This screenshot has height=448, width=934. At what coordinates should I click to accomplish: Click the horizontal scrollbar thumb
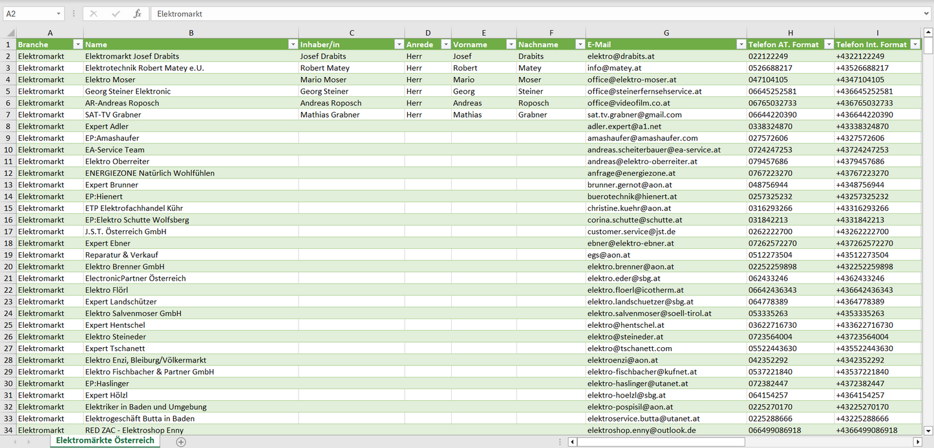click(661, 442)
